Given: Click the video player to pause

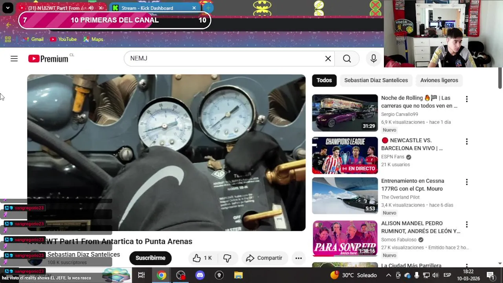Looking at the screenshot, I should 166,153.
